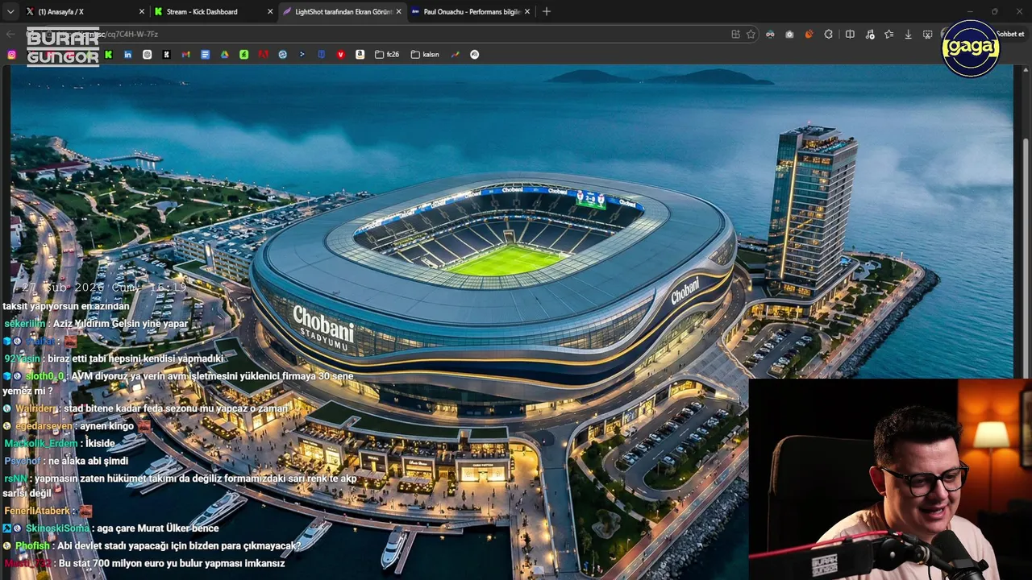Select the LightShot screenshot tab
Screen dimensions: 1032x580
341,11
